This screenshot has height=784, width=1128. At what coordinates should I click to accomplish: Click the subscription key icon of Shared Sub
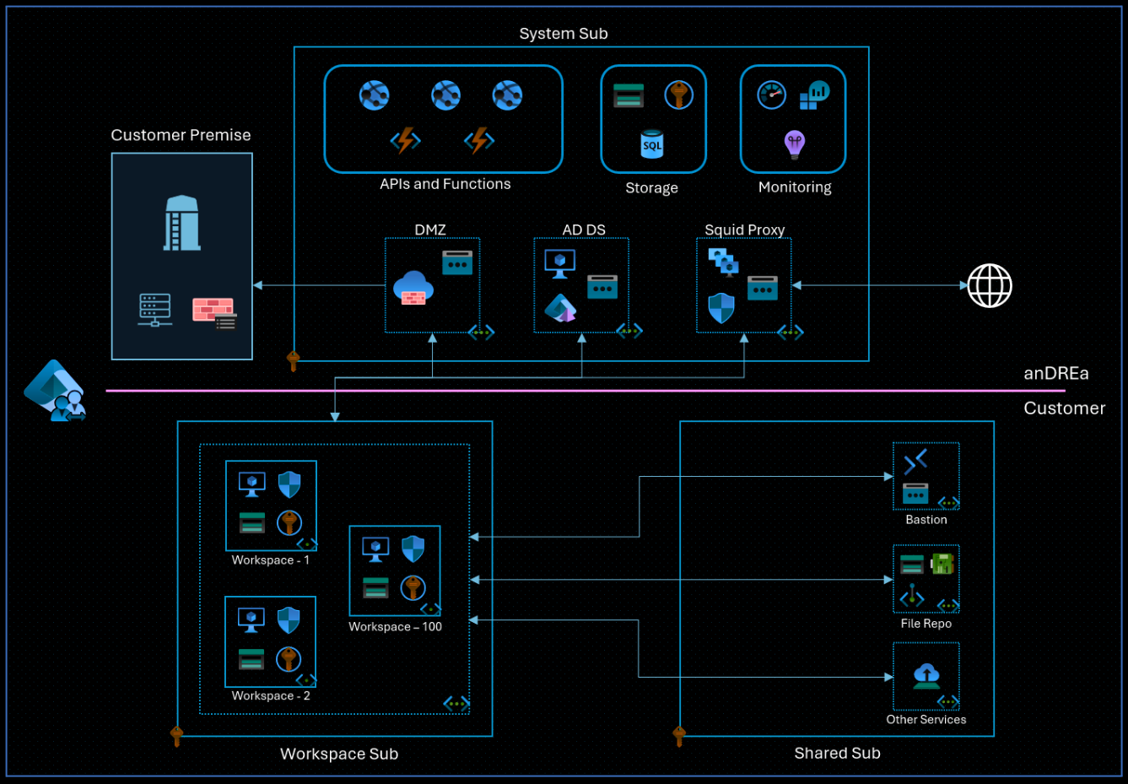(x=679, y=737)
